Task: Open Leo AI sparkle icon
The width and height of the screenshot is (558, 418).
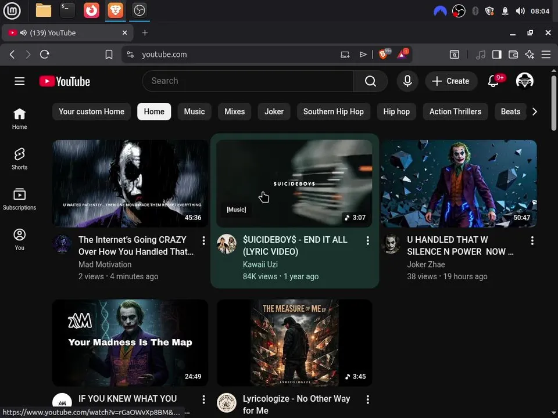Action: pos(530,55)
